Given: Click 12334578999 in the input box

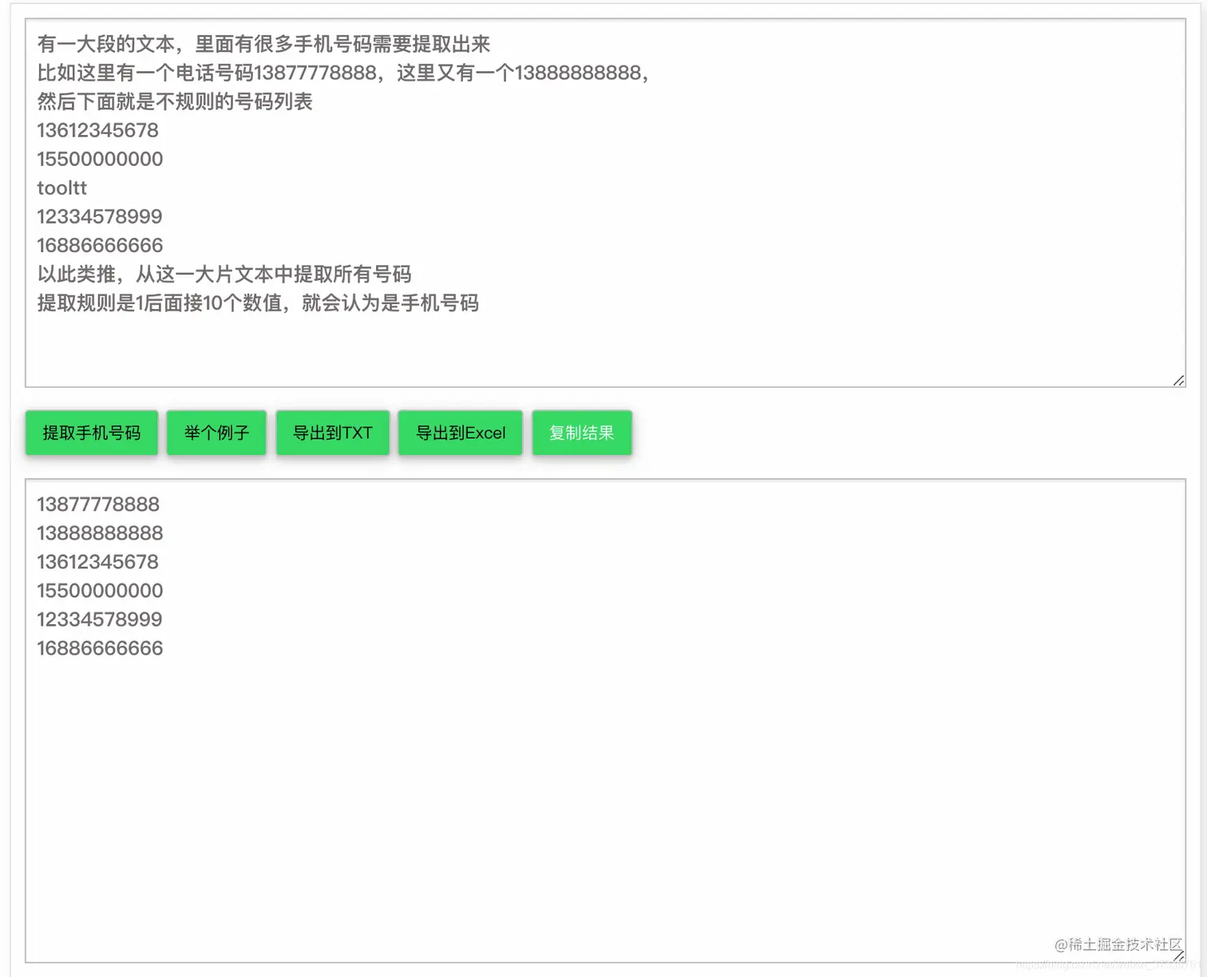Looking at the screenshot, I should click(x=100, y=216).
